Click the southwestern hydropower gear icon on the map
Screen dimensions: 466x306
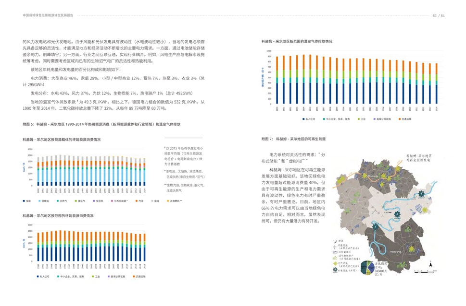tap(376, 227)
